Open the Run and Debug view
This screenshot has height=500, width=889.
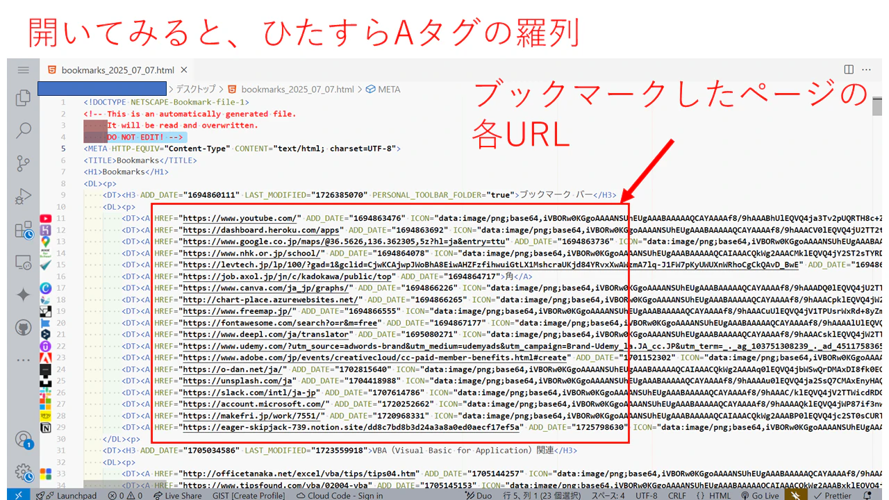pos(23,196)
